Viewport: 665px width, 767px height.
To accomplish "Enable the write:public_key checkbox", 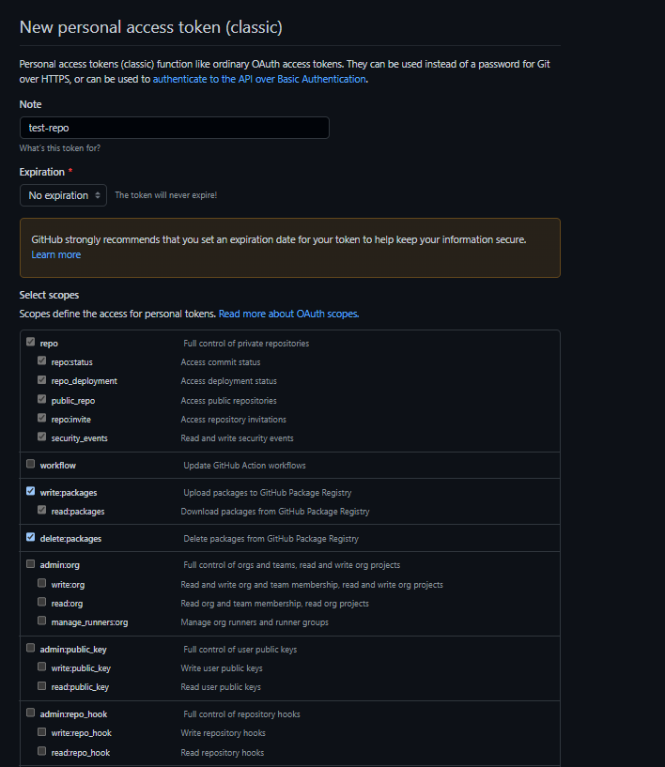I will click(42, 667).
